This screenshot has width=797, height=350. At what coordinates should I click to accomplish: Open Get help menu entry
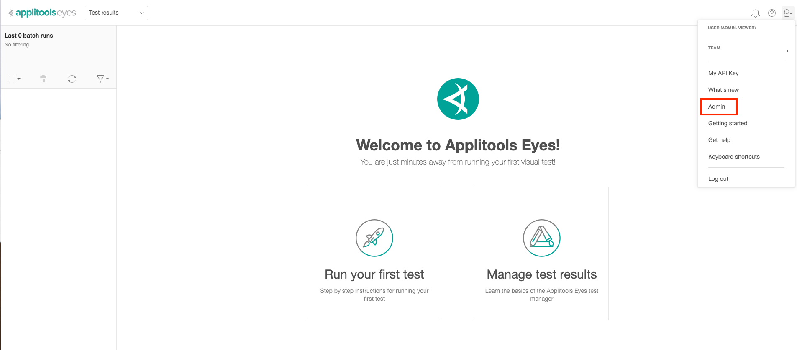[x=719, y=140]
